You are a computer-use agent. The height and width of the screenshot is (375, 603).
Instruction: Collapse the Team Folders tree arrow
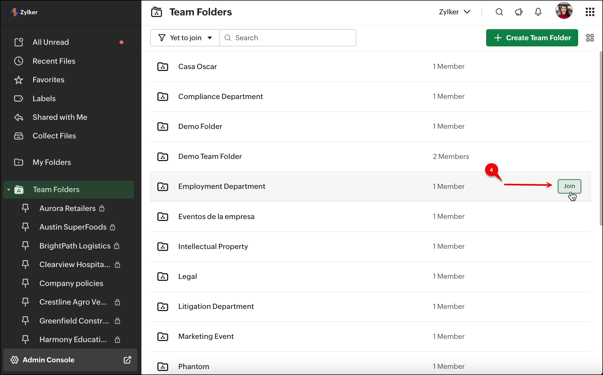pos(9,190)
